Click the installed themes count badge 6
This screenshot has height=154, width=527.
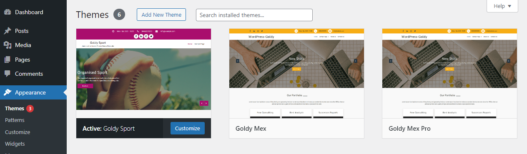coord(119,15)
